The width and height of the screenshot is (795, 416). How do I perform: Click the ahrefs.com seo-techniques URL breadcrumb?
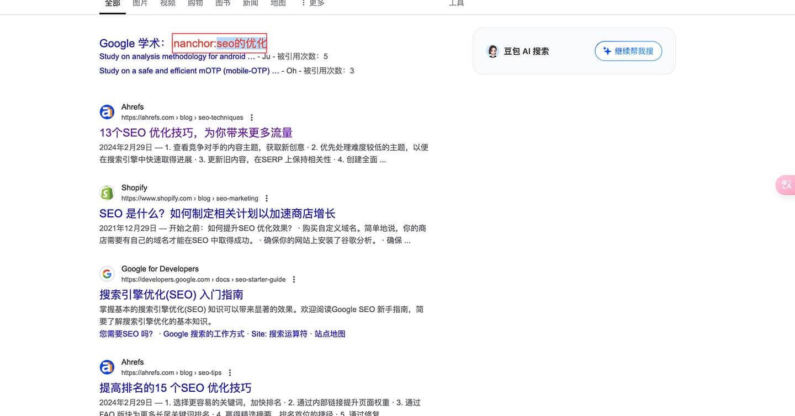pos(182,118)
